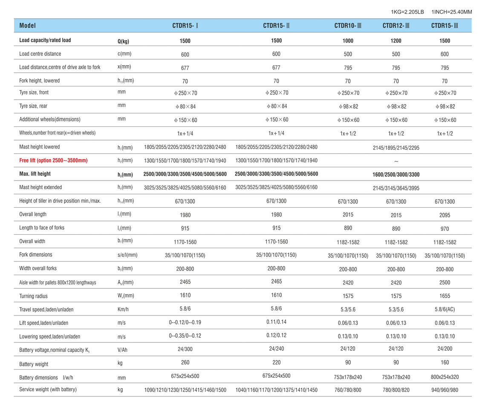Click the 780/800/820 service weight value
Screen dimensions: 491x419
tap(396, 390)
